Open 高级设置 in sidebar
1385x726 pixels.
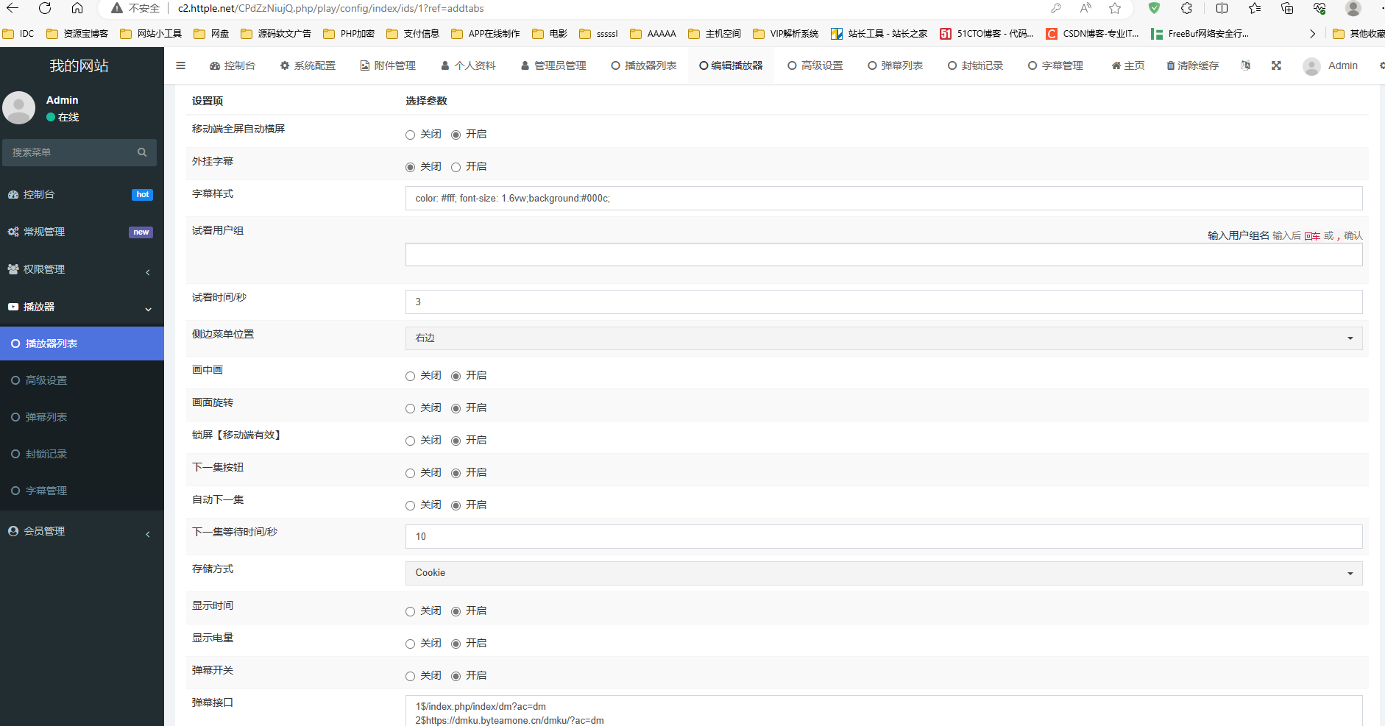(x=82, y=380)
